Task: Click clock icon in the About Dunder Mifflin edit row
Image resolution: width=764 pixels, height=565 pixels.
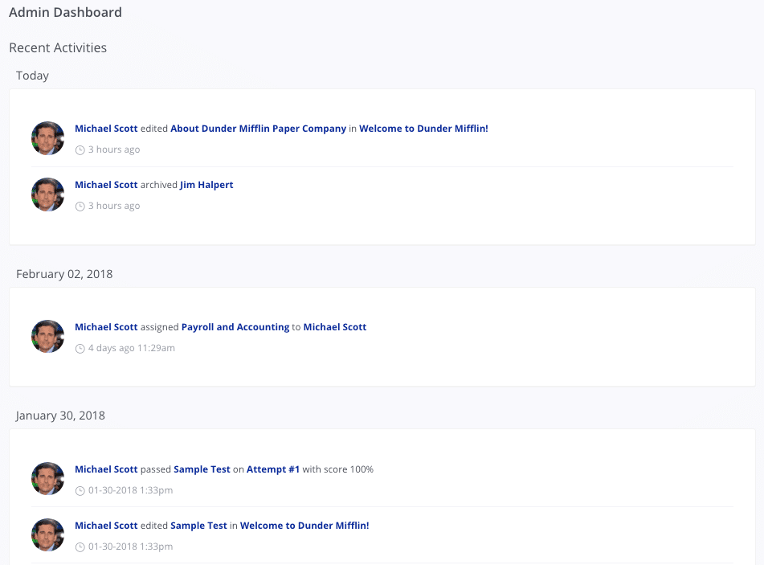Action: pos(80,150)
